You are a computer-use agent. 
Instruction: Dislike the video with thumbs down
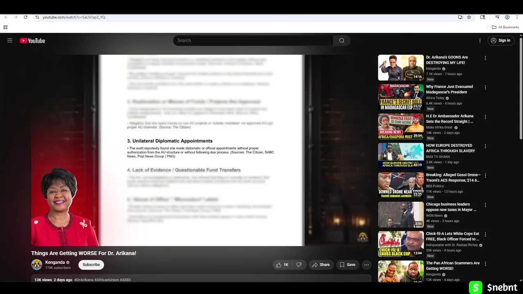click(x=299, y=265)
